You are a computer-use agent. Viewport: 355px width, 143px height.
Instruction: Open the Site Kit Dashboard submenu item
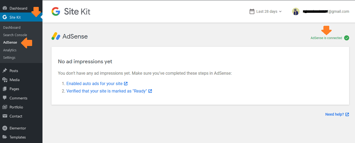point(12,27)
